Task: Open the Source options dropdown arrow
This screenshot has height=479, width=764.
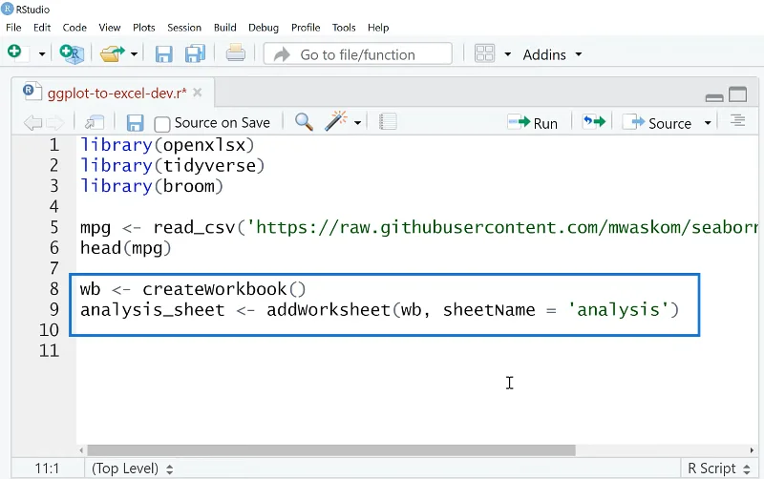Action: click(708, 123)
